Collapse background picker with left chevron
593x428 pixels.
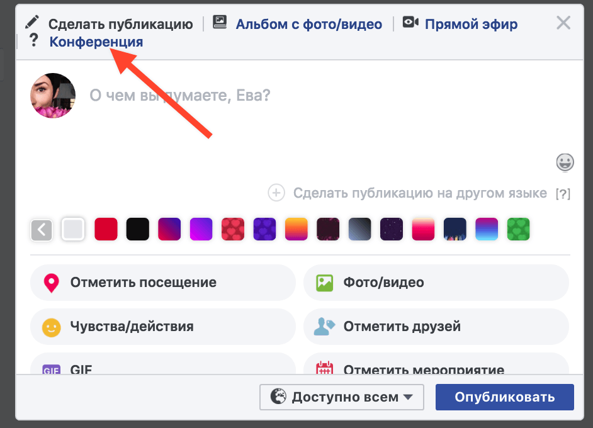[42, 229]
